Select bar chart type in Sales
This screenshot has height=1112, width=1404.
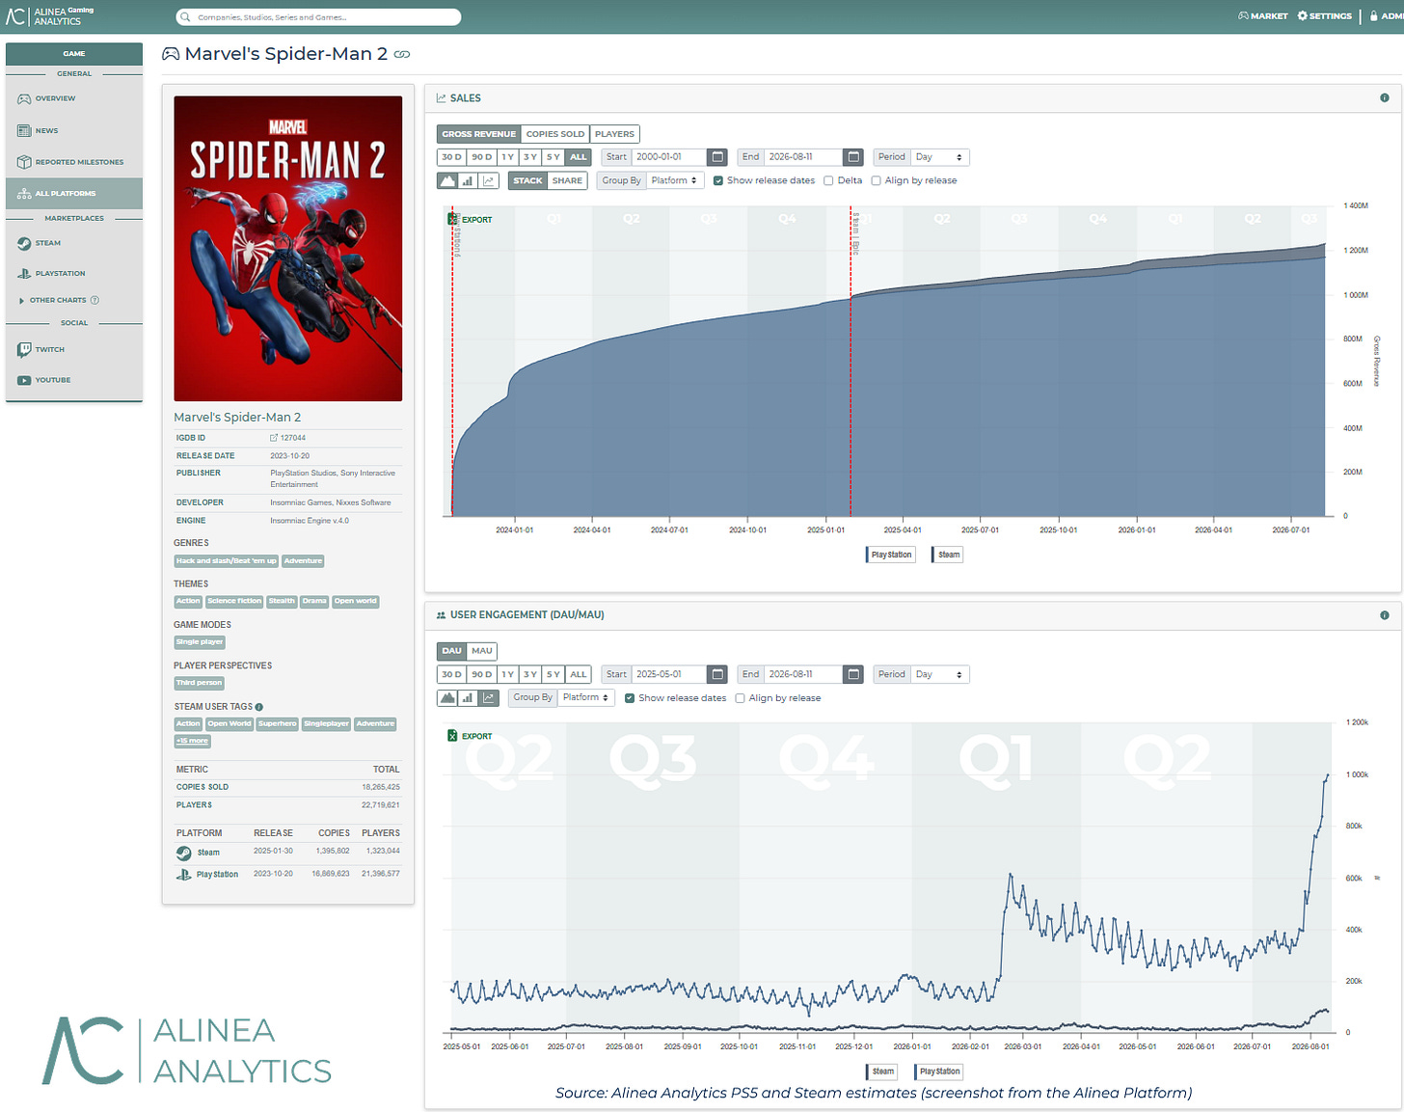tap(468, 180)
